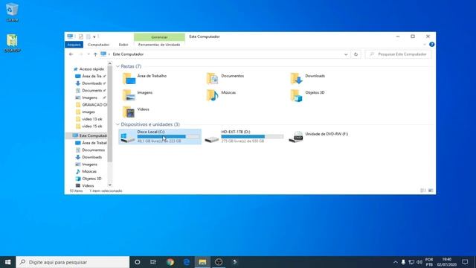The height and width of the screenshot is (268, 476).
Task: Select Acesso rápido in the navigation pane
Action: 91,69
